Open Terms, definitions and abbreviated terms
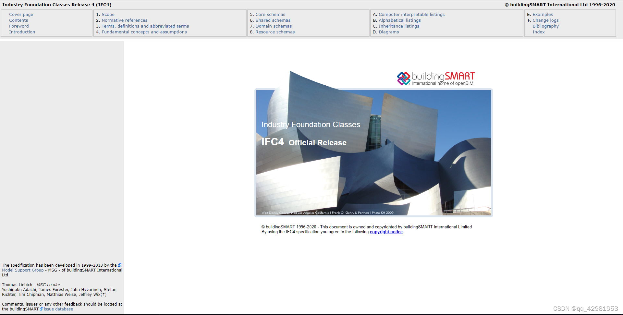 tap(145, 26)
